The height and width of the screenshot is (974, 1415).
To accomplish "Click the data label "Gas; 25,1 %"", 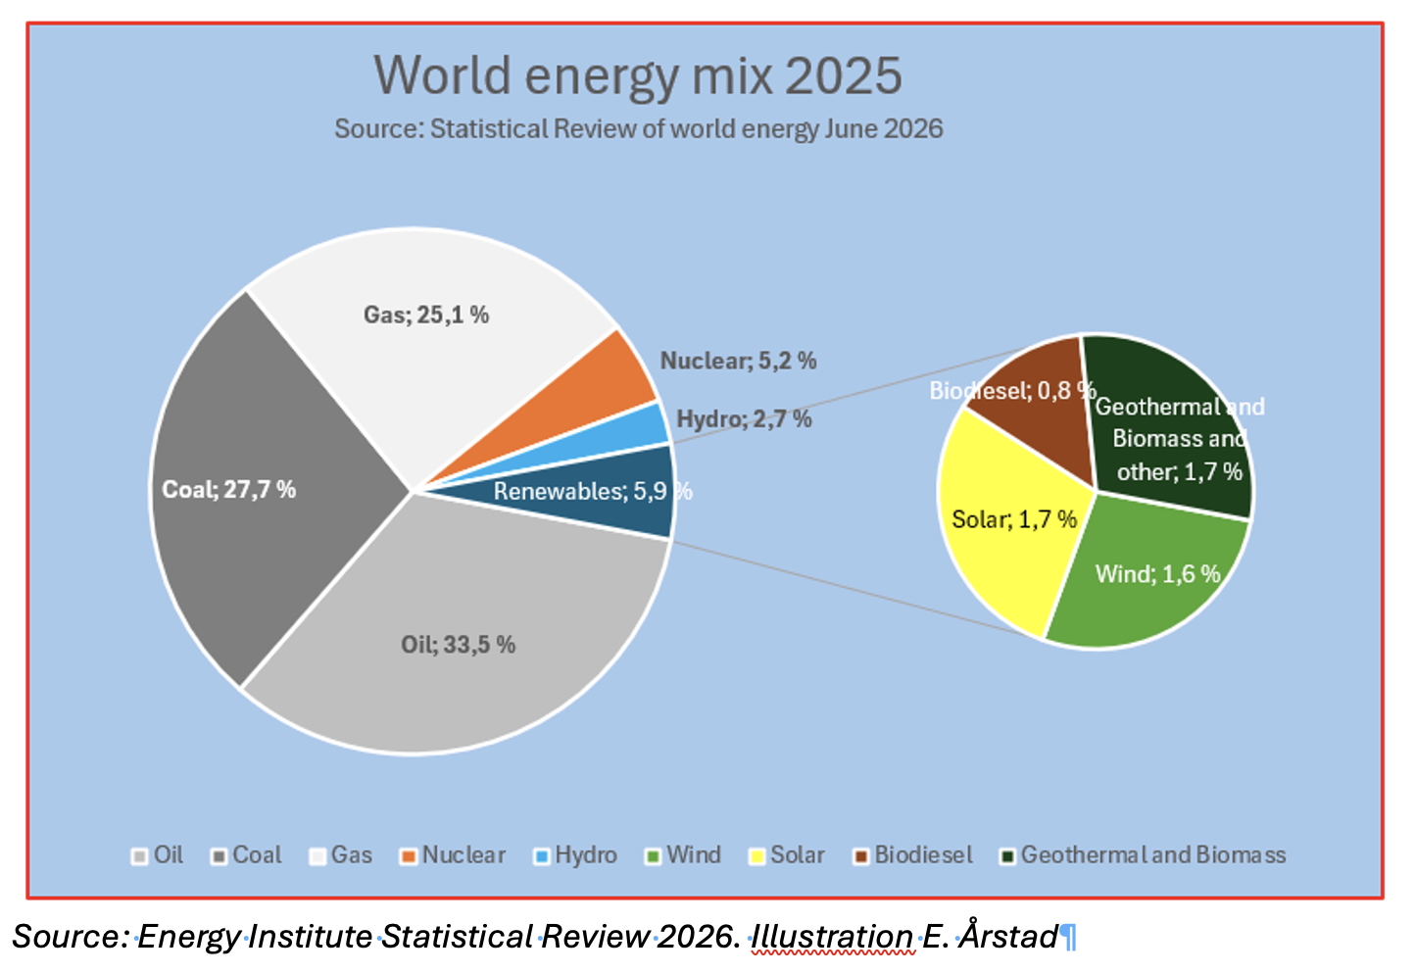I will [x=426, y=315].
